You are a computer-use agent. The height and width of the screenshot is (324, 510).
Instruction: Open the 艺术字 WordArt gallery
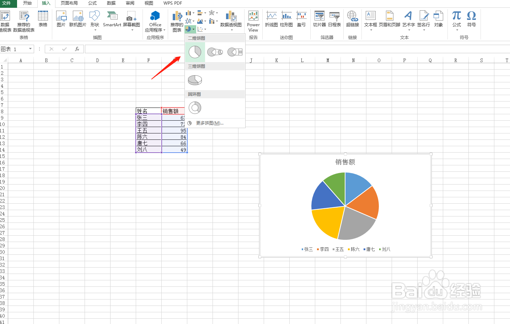tap(409, 20)
